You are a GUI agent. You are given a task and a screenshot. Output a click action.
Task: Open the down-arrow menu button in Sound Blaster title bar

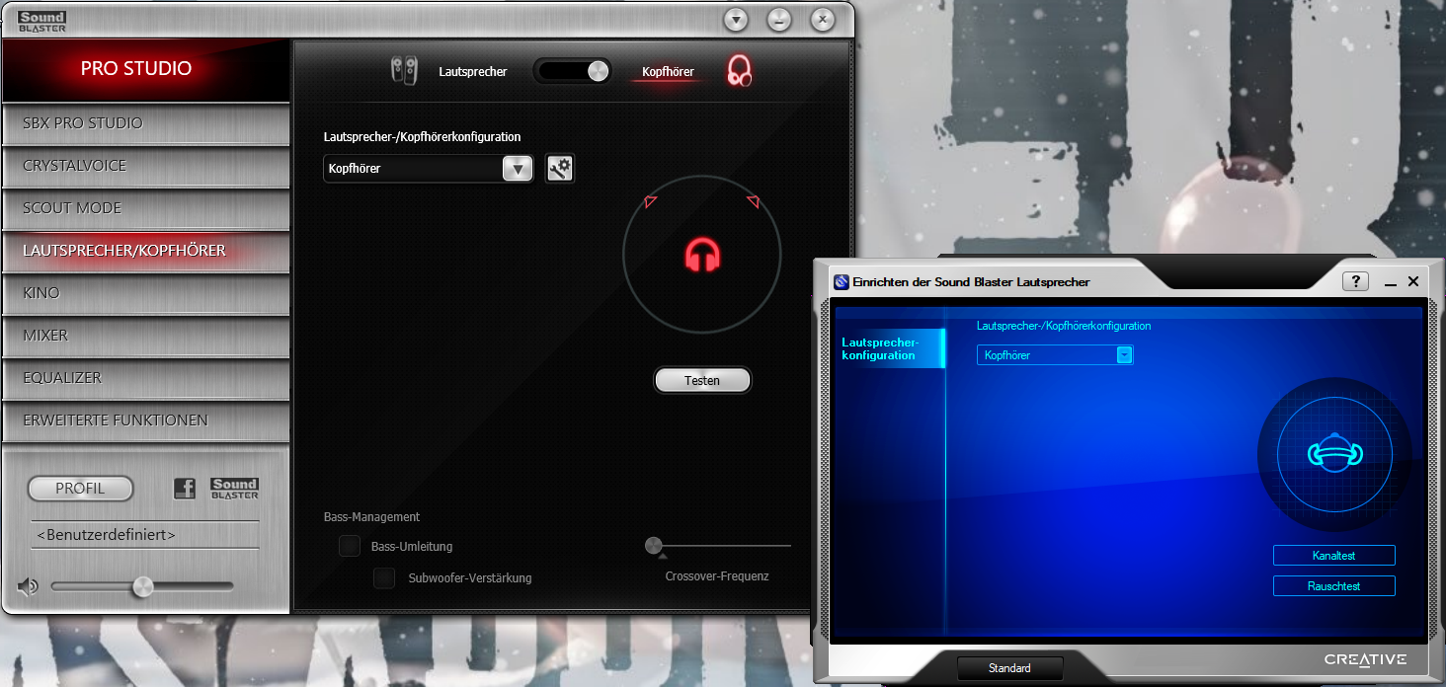coord(736,19)
